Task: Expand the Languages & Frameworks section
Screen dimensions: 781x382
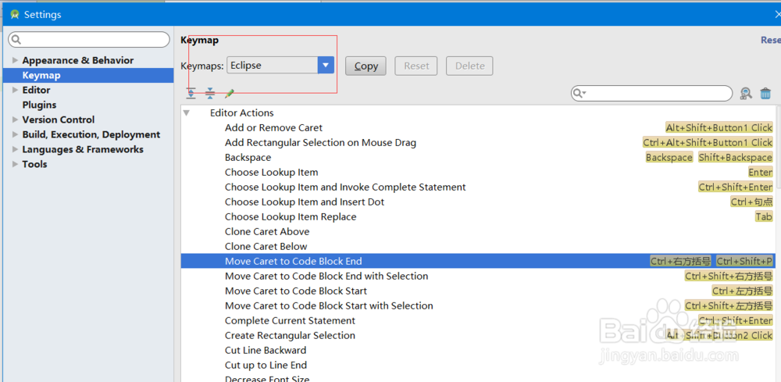Action: 15,149
